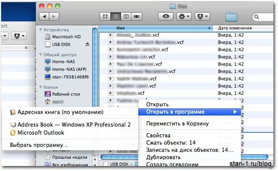This screenshot has height=171, width=278.
Task: Open the gear Action menu dropdown
Action: point(184,16)
